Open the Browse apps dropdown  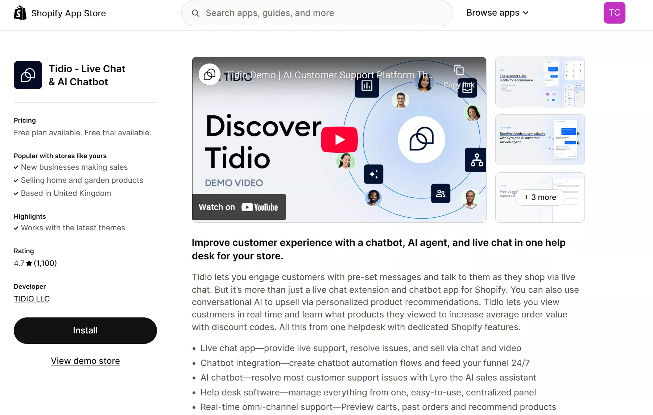497,13
